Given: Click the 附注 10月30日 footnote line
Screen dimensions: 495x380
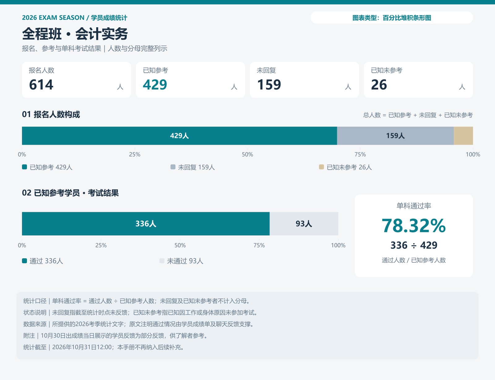Looking at the screenshot, I should tap(116, 336).
